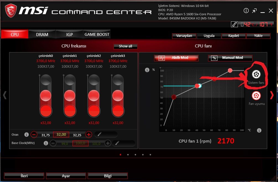Click the Kaydet save button
The height and width of the screenshot is (182, 278).
click(x=233, y=36)
